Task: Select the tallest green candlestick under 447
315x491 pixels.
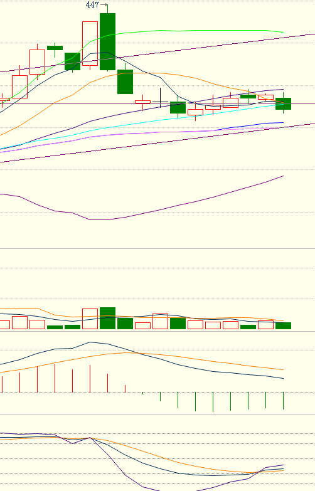Action: pyautogui.click(x=107, y=41)
